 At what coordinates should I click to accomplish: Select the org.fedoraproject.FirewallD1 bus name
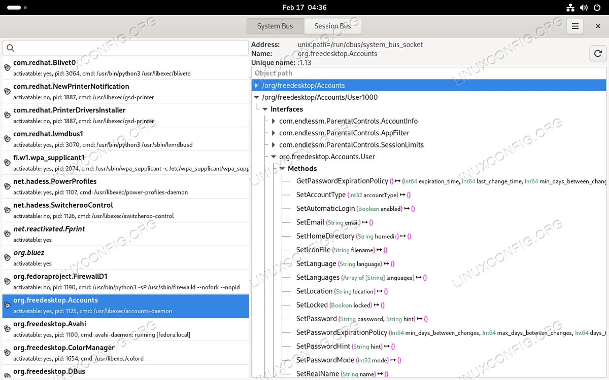(x=125, y=282)
